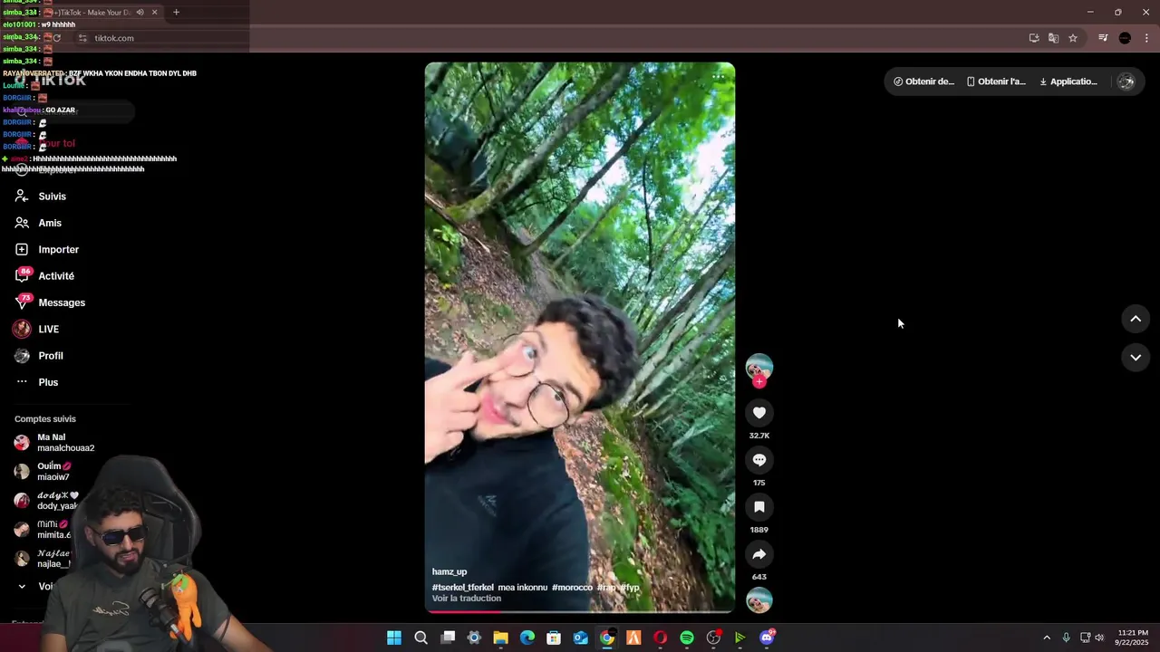Open Settings from the taskbar
This screenshot has width=1160, height=652.
point(474,638)
